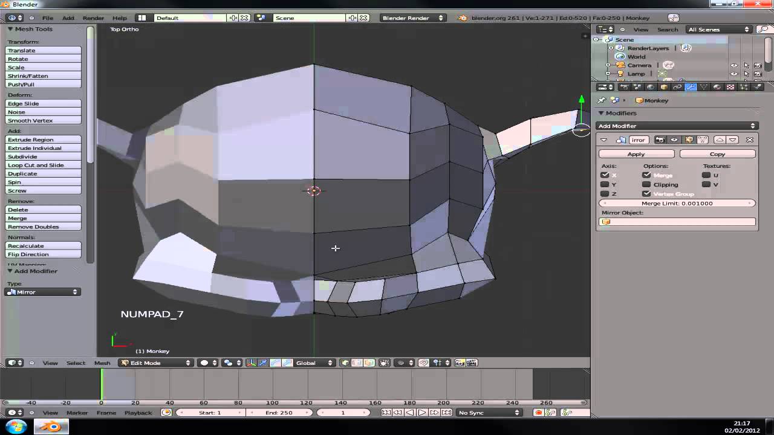The height and width of the screenshot is (435, 774).
Task: Expand the Camera item in outliner
Action: point(609,65)
